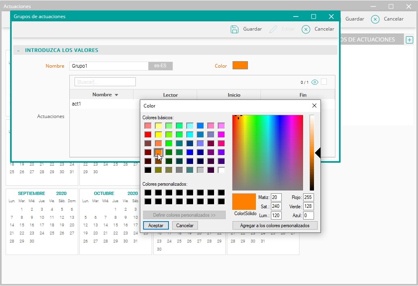Select the selected orange basic color swatch
This screenshot has width=418, height=286.
(x=158, y=152)
